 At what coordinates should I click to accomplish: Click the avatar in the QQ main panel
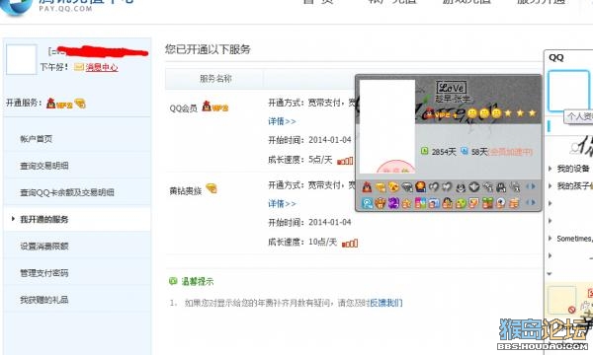coord(569,91)
